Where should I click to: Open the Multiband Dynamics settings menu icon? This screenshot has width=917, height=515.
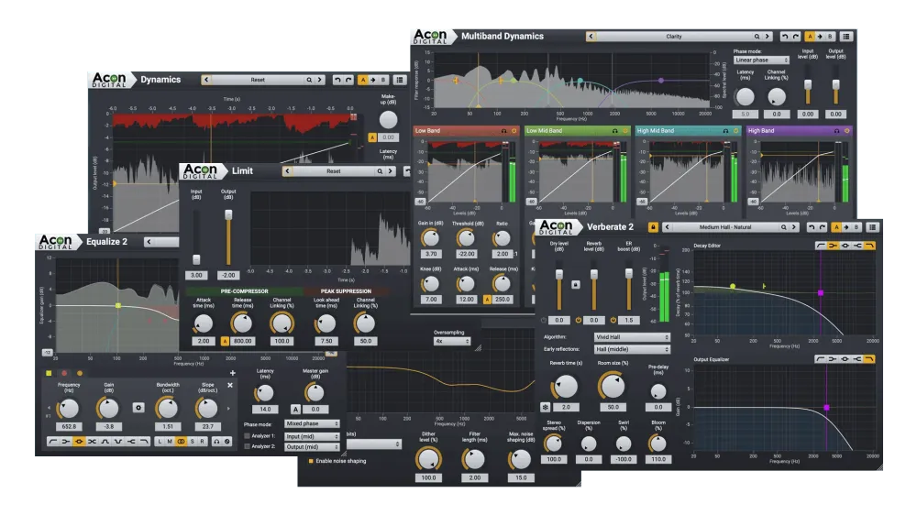pos(845,37)
